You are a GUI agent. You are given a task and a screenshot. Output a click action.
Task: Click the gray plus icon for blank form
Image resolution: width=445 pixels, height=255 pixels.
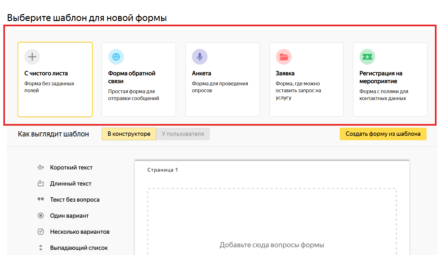[32, 57]
